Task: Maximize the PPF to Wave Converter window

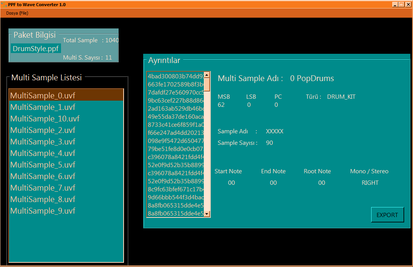Action: coord(401,4)
